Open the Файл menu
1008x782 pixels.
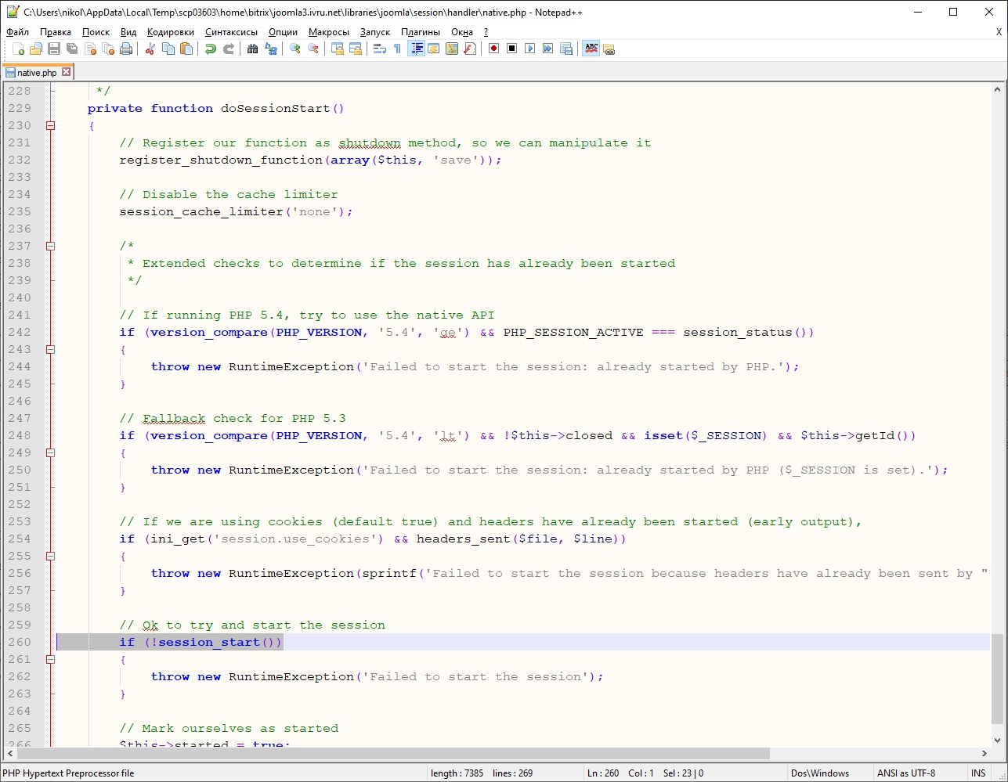[17, 32]
